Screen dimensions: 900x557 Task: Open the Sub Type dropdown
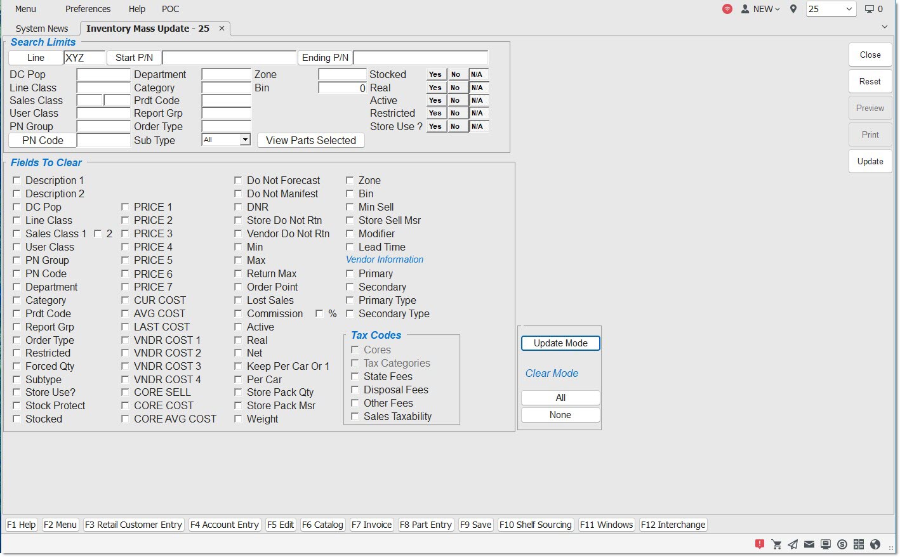(x=245, y=140)
